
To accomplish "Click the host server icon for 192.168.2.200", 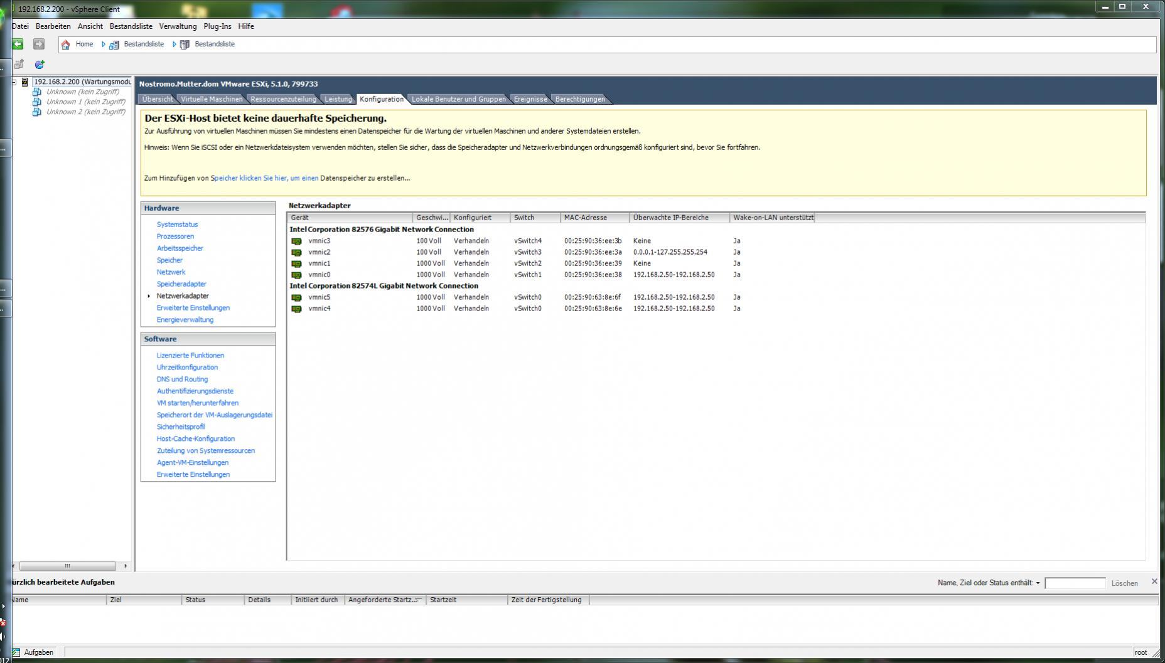I will (25, 82).
